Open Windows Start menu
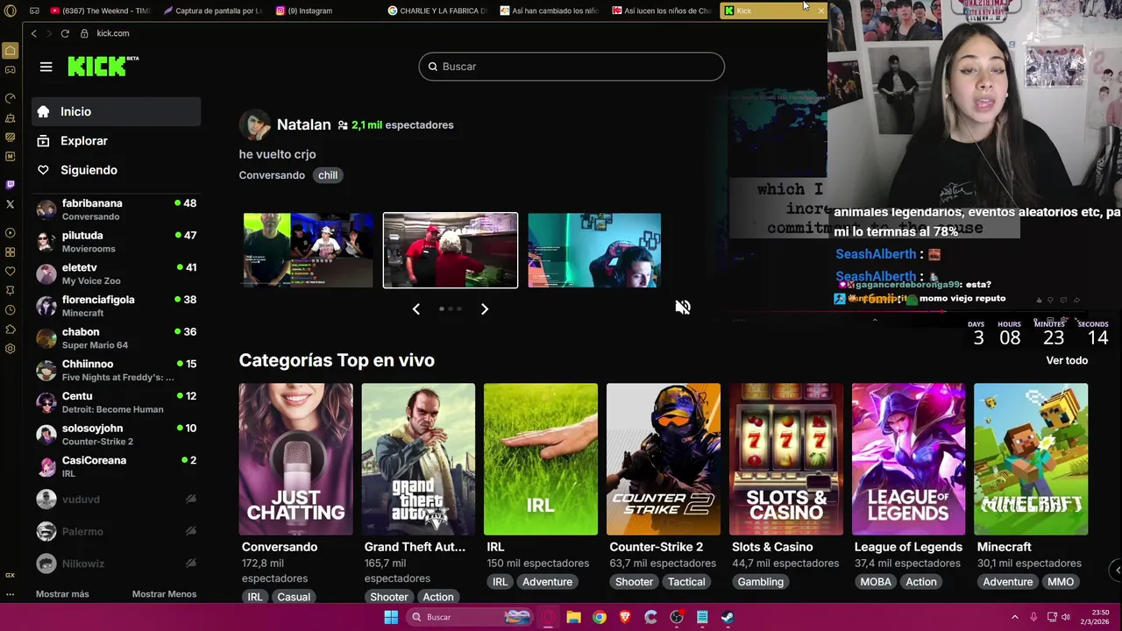Image resolution: width=1122 pixels, height=631 pixels. click(x=391, y=617)
